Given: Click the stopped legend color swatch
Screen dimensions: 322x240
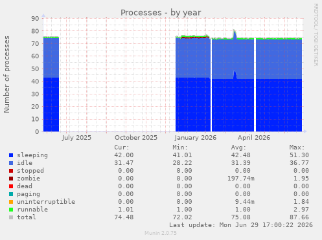Looking at the screenshot, I should point(11,171).
